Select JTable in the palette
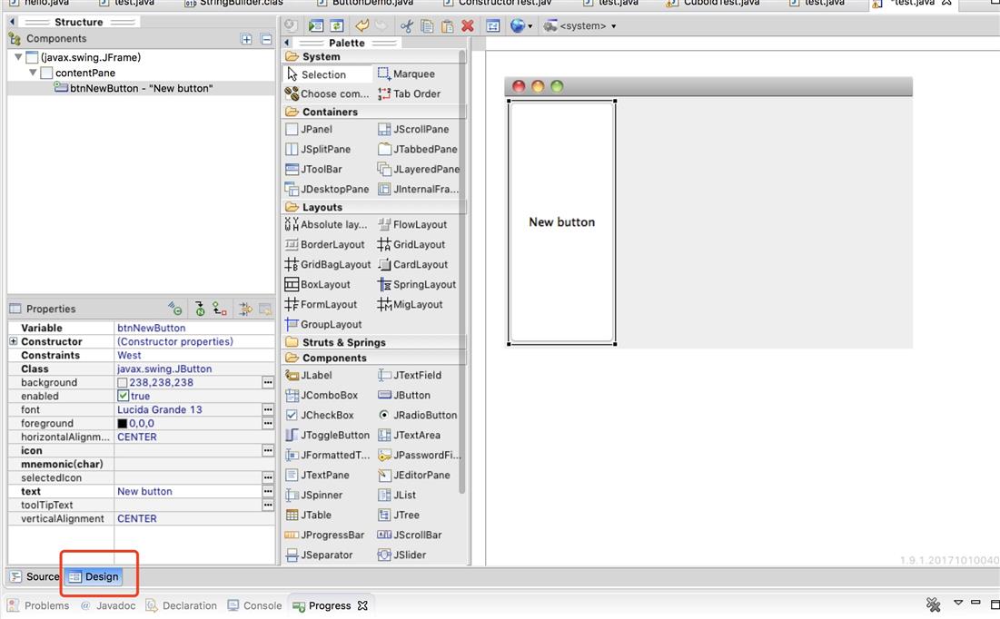The width and height of the screenshot is (1000, 619). coord(308,516)
